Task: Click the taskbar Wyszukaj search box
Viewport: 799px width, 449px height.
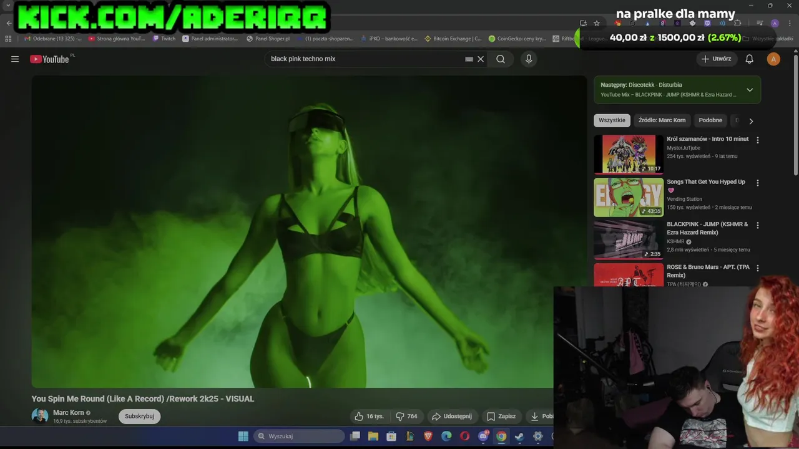Action: (x=300, y=437)
